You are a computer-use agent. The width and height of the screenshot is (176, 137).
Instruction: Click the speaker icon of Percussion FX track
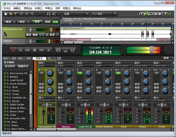pos(5,34)
